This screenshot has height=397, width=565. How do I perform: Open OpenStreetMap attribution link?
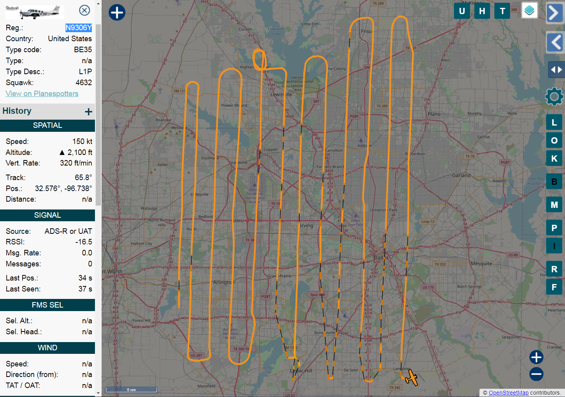[x=508, y=393]
